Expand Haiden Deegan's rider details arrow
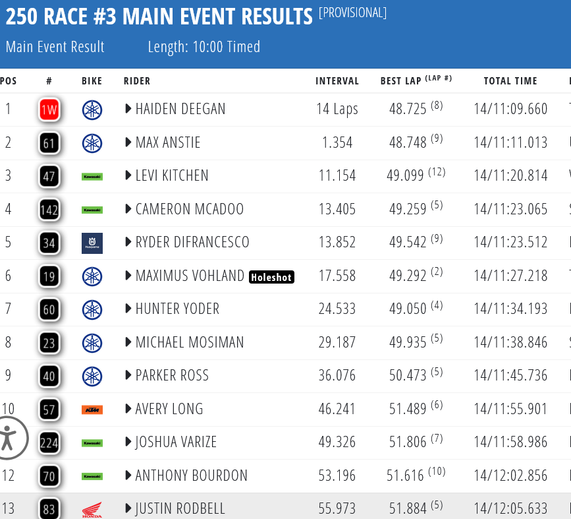Image resolution: width=571 pixels, height=519 pixels. pyautogui.click(x=128, y=109)
